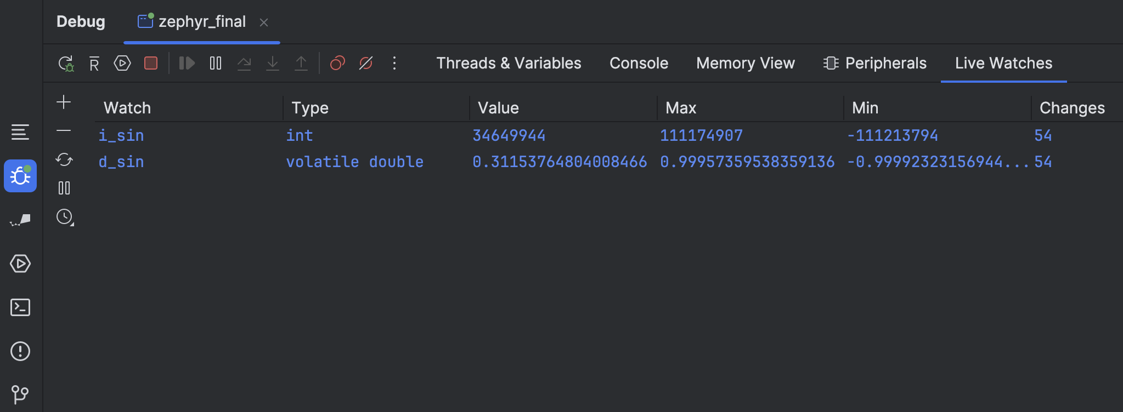
Task: Click the Type column header
Action: 310,108
